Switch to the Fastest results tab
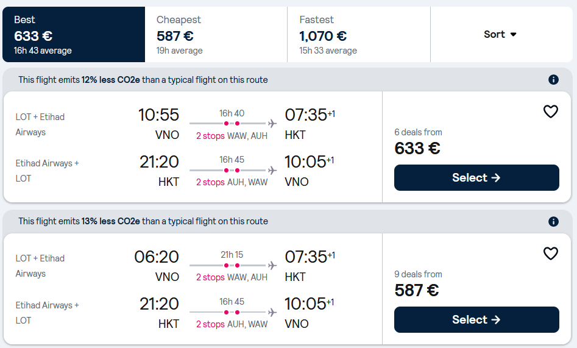Image resolution: width=577 pixels, height=348 pixels. coord(358,35)
